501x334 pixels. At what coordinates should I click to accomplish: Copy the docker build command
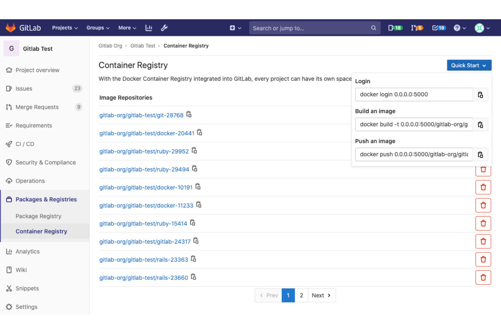click(x=480, y=125)
